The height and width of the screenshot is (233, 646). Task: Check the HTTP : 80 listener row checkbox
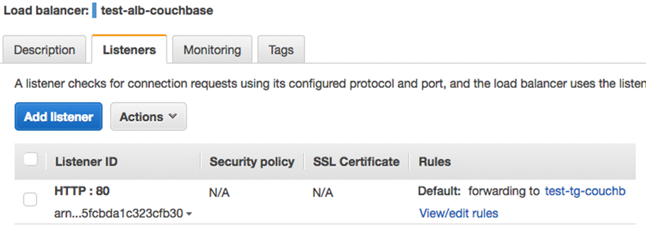(30, 199)
